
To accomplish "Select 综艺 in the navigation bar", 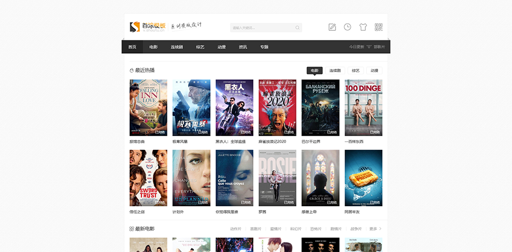I will [200, 47].
